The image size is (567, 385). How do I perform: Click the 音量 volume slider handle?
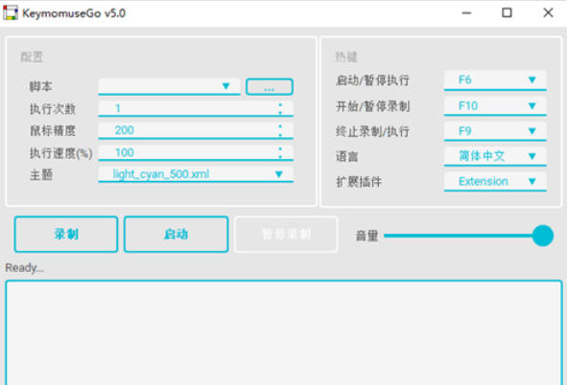coord(543,236)
